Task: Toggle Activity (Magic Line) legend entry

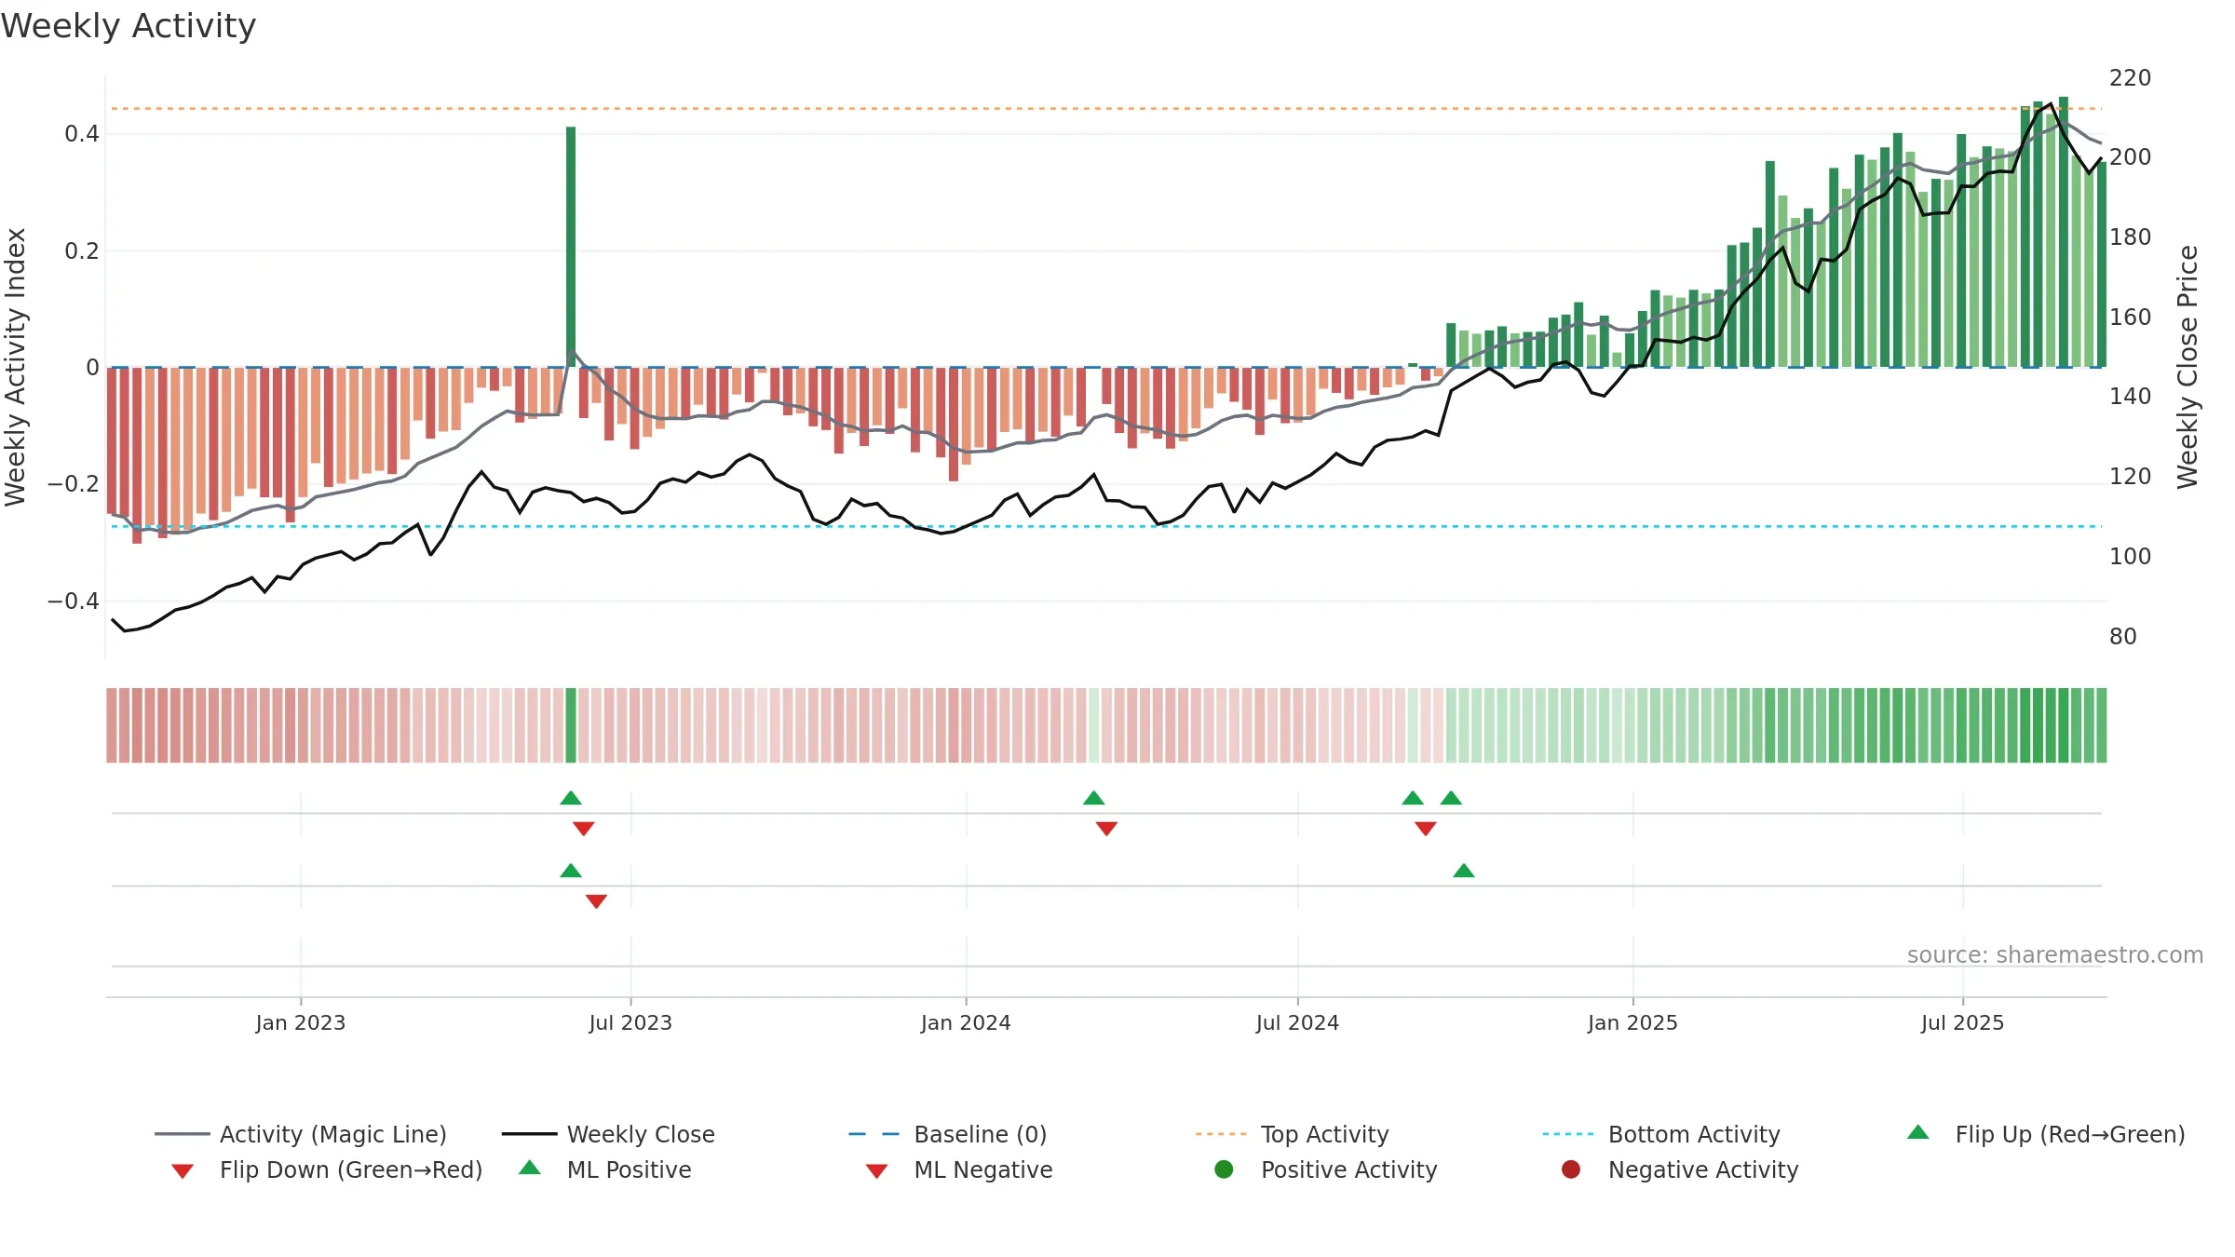Action: point(301,1134)
